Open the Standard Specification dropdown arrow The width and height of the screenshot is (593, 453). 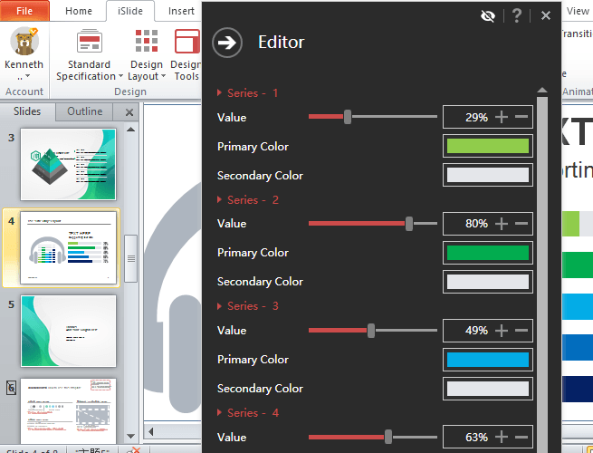(x=120, y=76)
